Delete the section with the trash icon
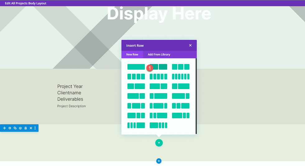This screenshot has width=305, height=166. coord(26,128)
